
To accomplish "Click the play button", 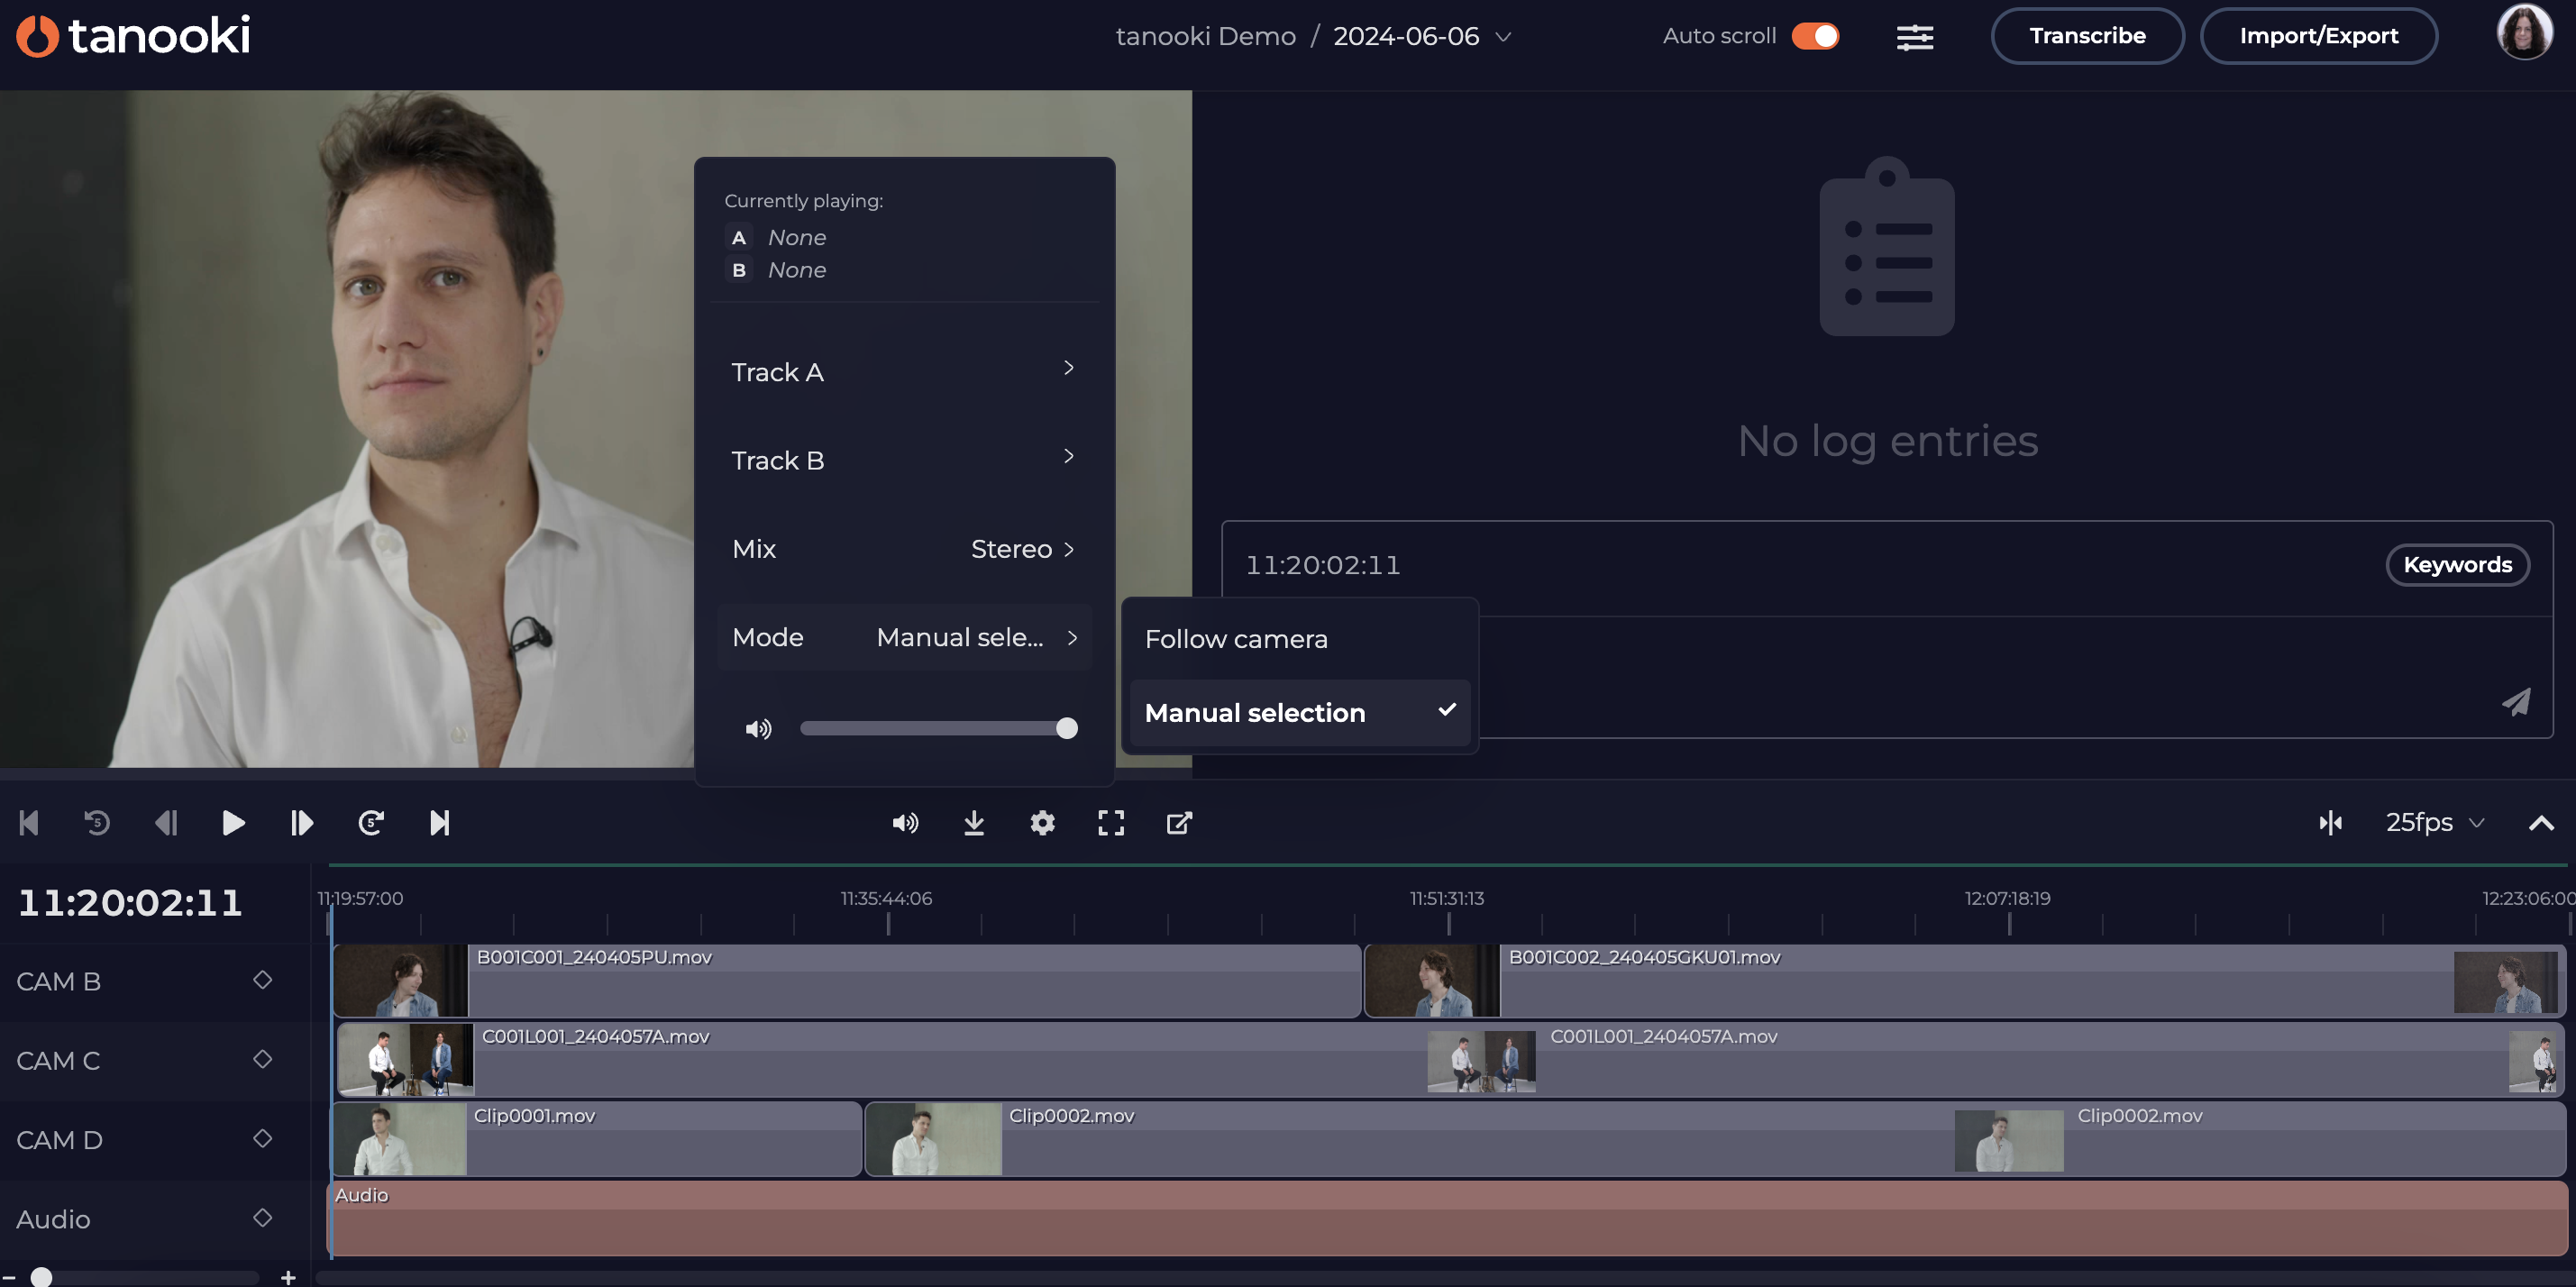I will (x=233, y=823).
